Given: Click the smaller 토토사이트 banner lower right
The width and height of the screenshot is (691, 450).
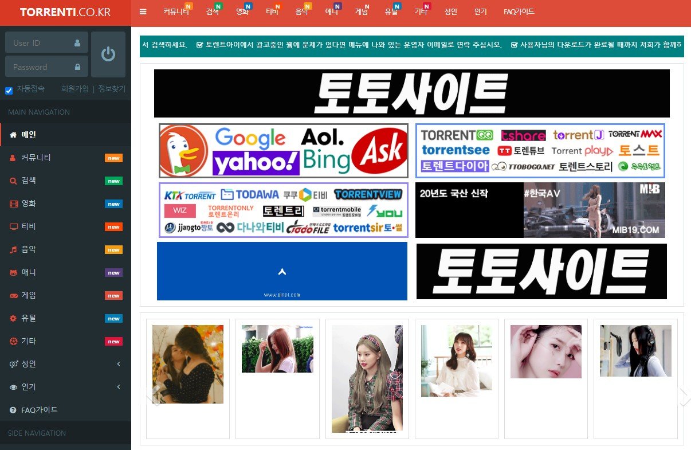Looking at the screenshot, I should [x=541, y=271].
